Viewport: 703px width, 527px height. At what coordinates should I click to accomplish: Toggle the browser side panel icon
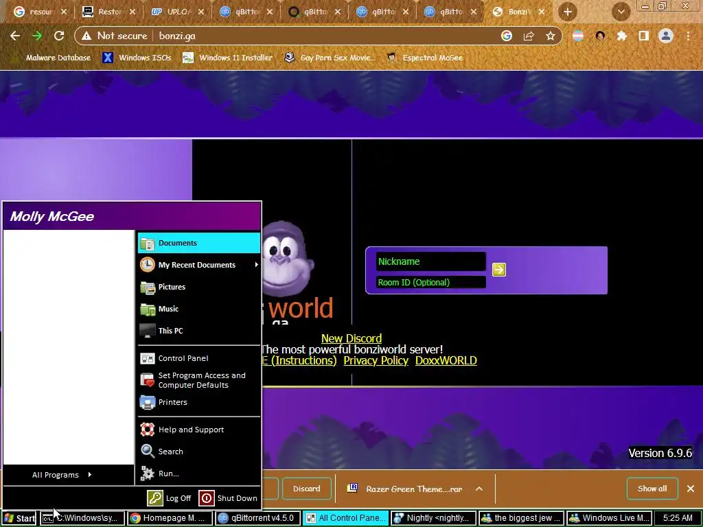(x=643, y=36)
